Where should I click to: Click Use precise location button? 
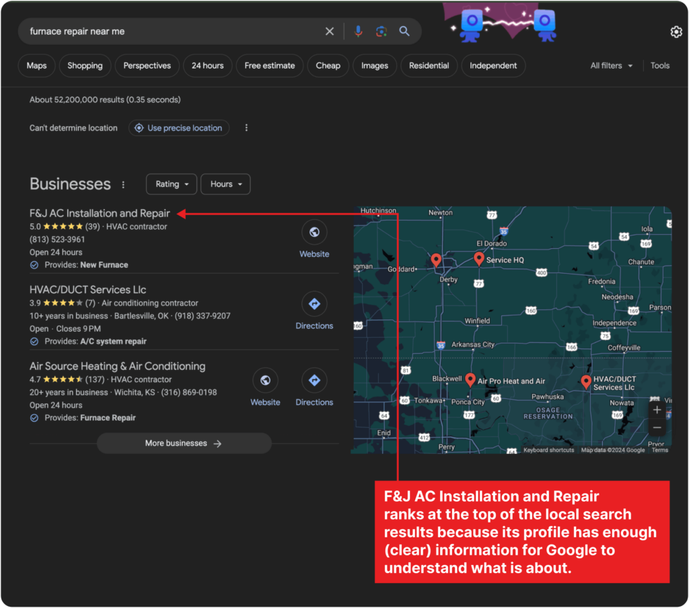pyautogui.click(x=178, y=128)
